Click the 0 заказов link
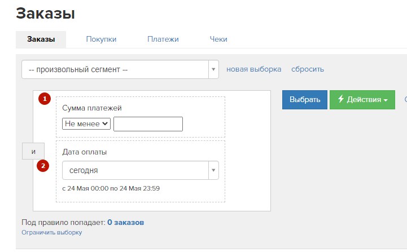 click(126, 223)
